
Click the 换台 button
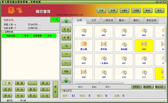(7, 96)
